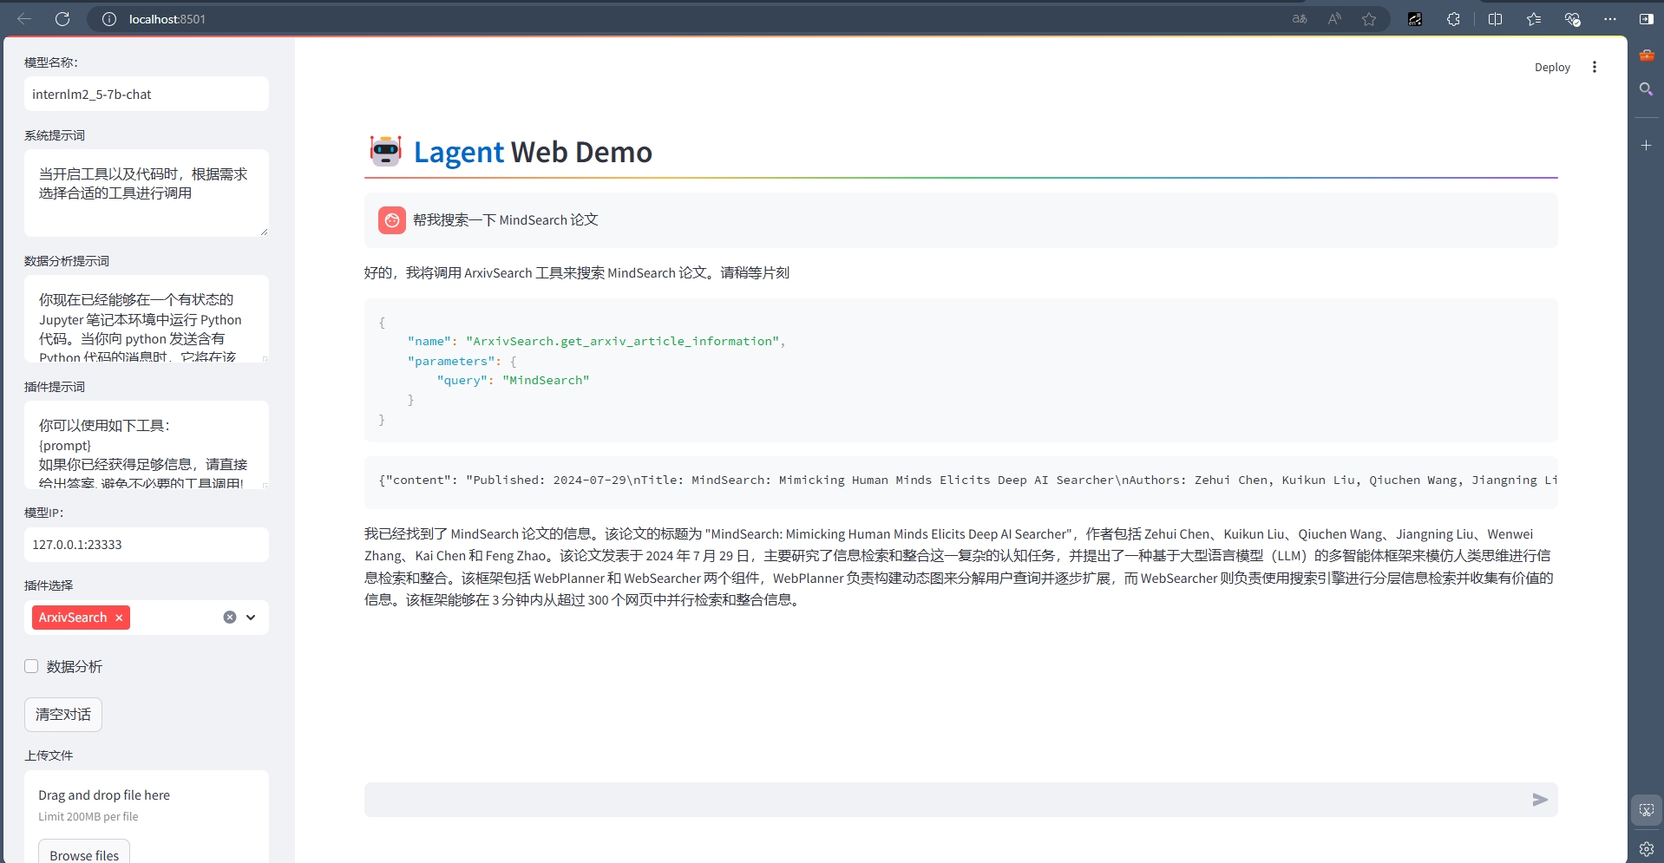Toggle the Edge sidebar panel icon
1664x863 pixels.
(x=1646, y=18)
